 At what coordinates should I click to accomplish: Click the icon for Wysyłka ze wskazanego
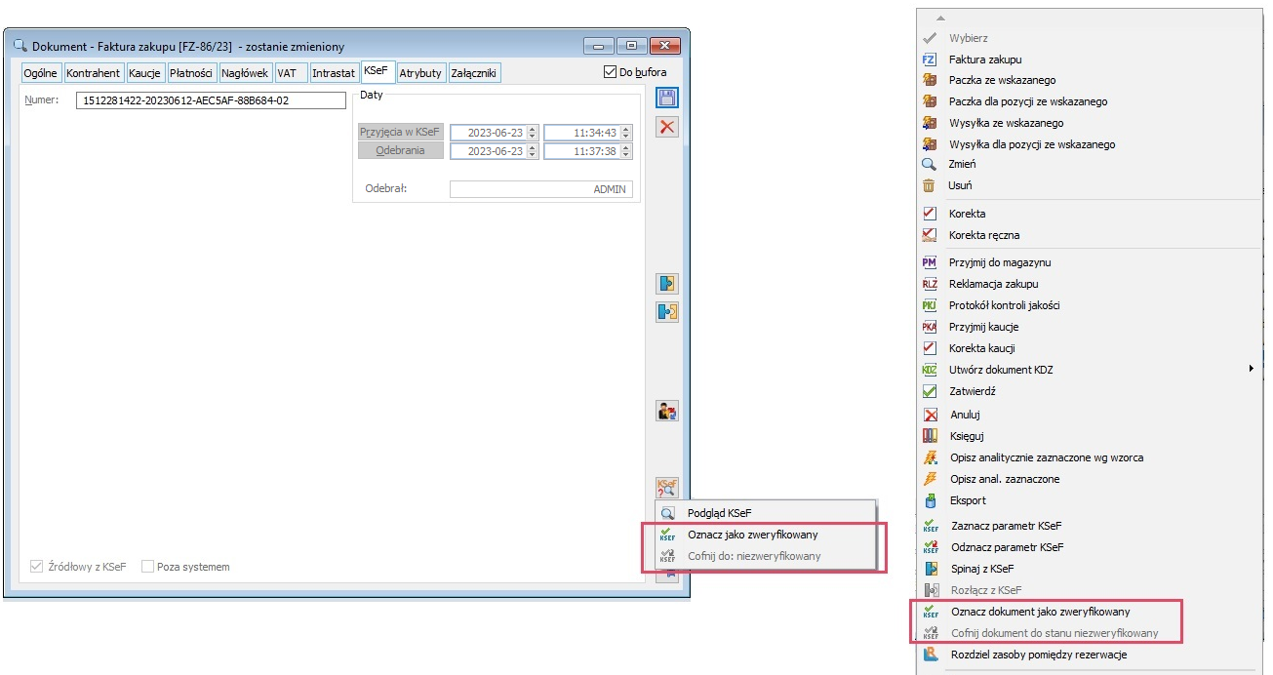pos(930,123)
